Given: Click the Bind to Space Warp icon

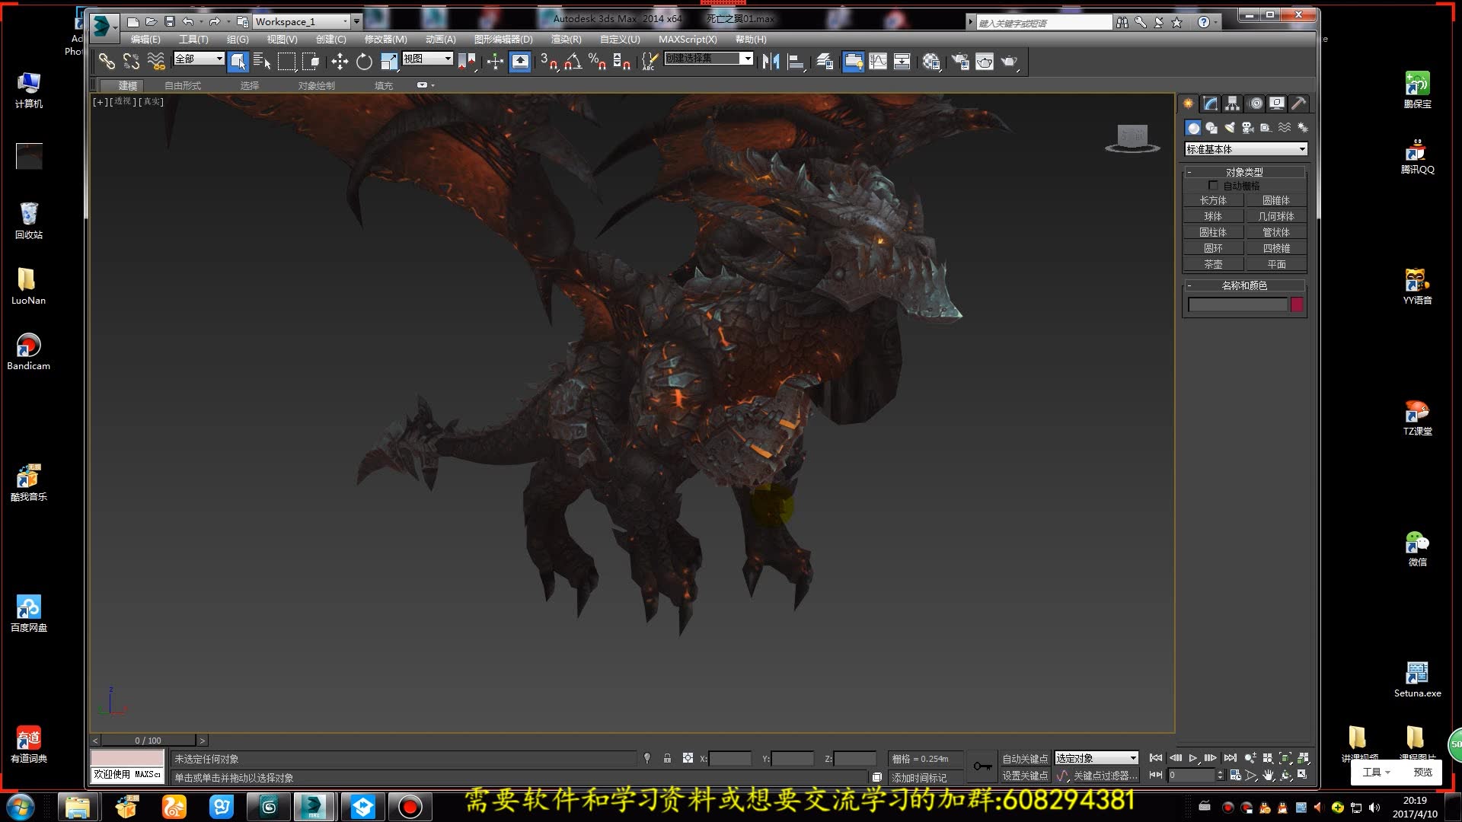Looking at the screenshot, I should [x=155, y=62].
